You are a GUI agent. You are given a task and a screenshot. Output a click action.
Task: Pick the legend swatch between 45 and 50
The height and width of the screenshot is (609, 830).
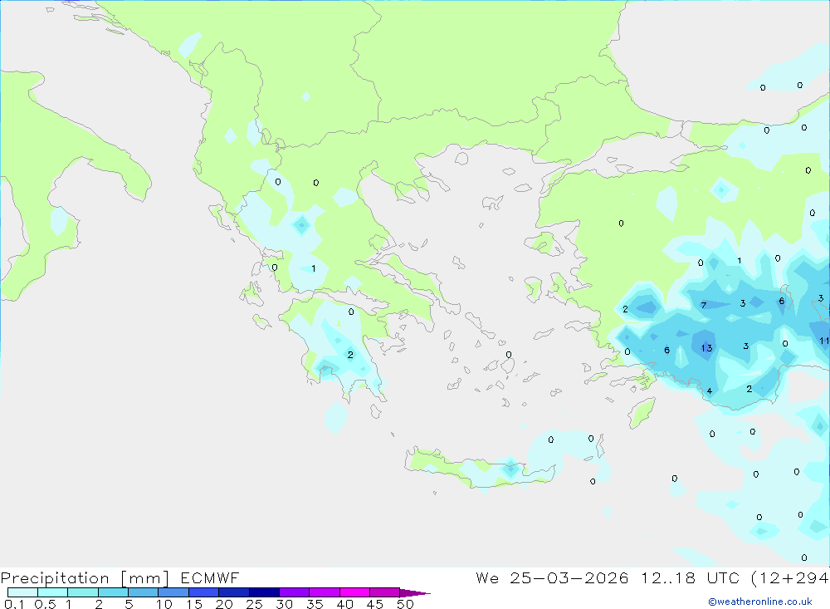click(x=385, y=592)
